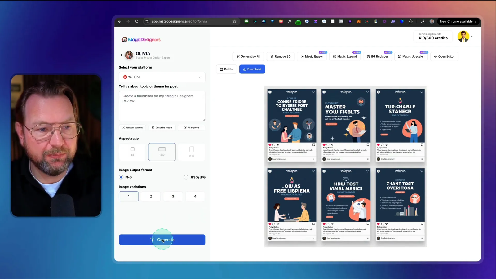Open the Generative Fill tool

(x=248, y=56)
